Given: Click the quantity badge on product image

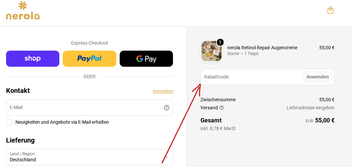Looking at the screenshot, I should [x=220, y=42].
